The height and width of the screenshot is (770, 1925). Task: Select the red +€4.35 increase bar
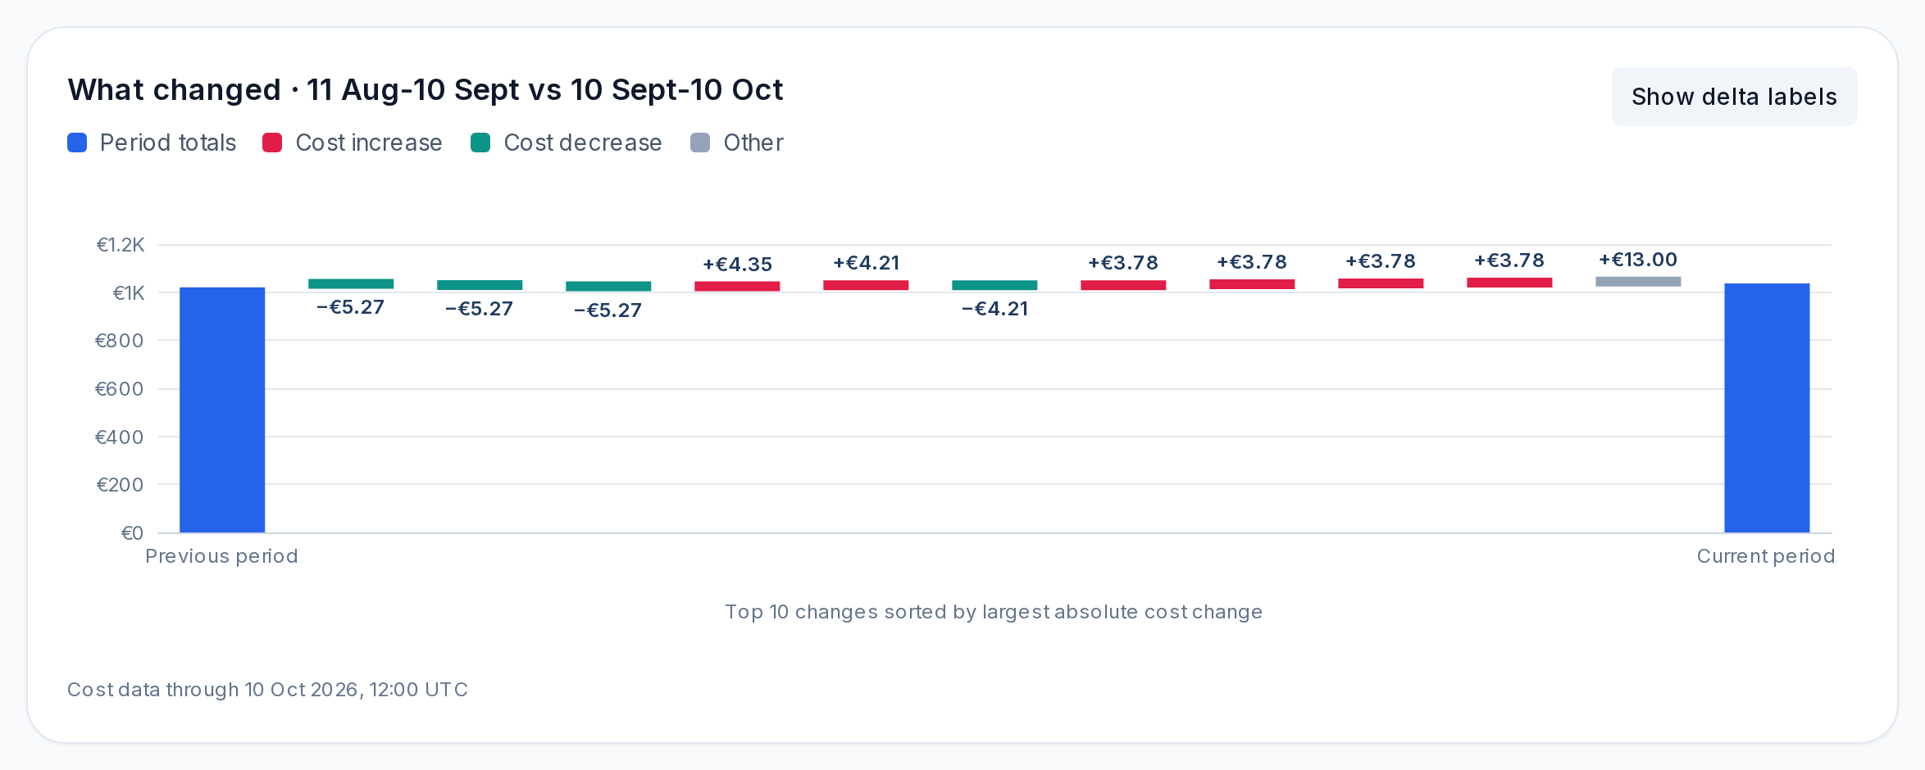click(x=737, y=286)
